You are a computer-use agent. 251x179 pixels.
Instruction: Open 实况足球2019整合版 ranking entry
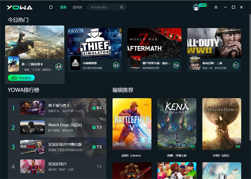tap(57, 147)
